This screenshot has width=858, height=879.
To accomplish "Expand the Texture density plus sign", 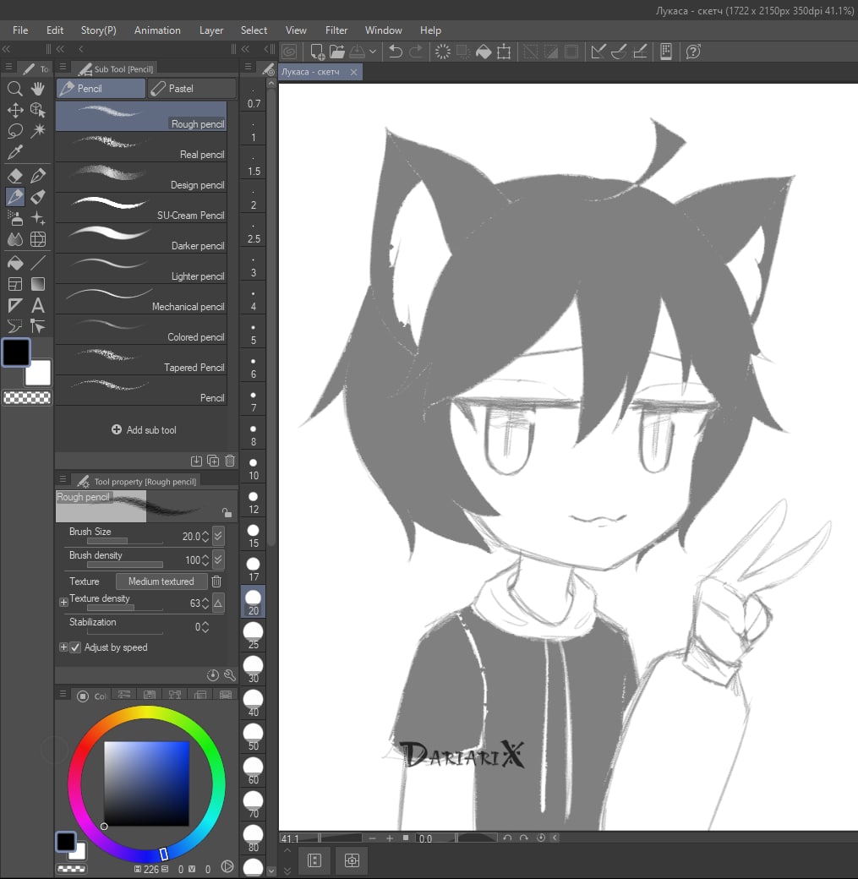I will pyautogui.click(x=63, y=602).
